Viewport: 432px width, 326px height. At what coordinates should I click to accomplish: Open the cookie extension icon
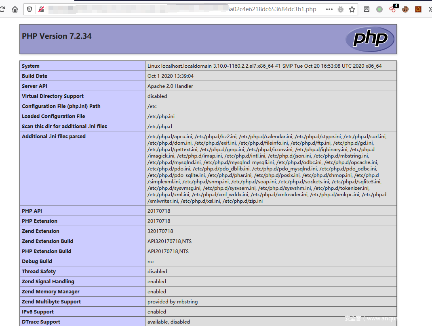pos(405,9)
